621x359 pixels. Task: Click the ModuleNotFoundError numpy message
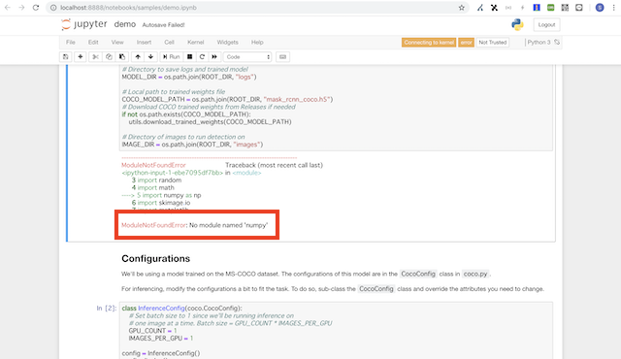point(194,225)
